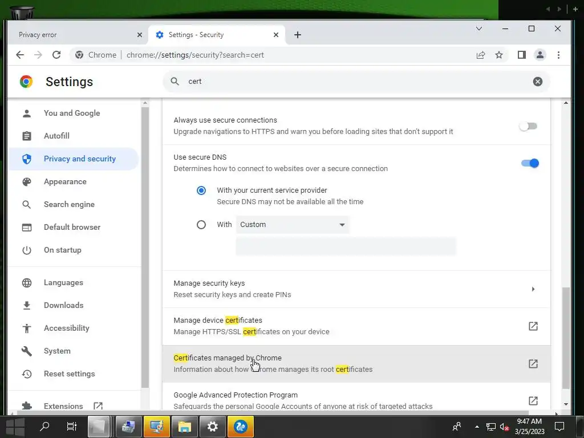Enable Always use secure connections toggle
584x438 pixels.
(x=528, y=126)
